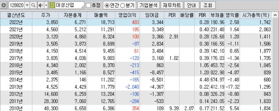This screenshot has height=111, width=279.
Task: Select the 2017년 row label
Action: tap(16, 58)
